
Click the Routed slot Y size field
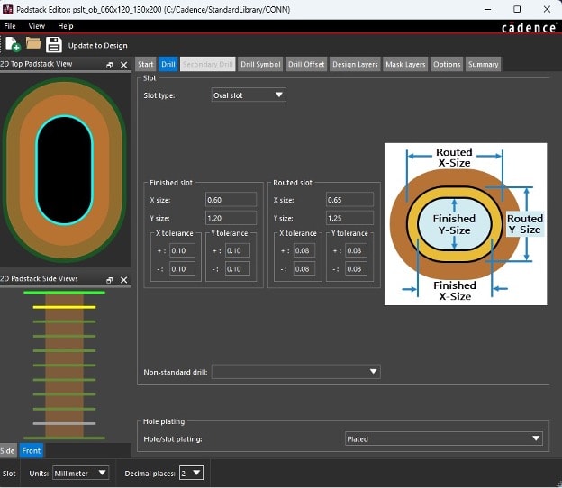coord(349,218)
